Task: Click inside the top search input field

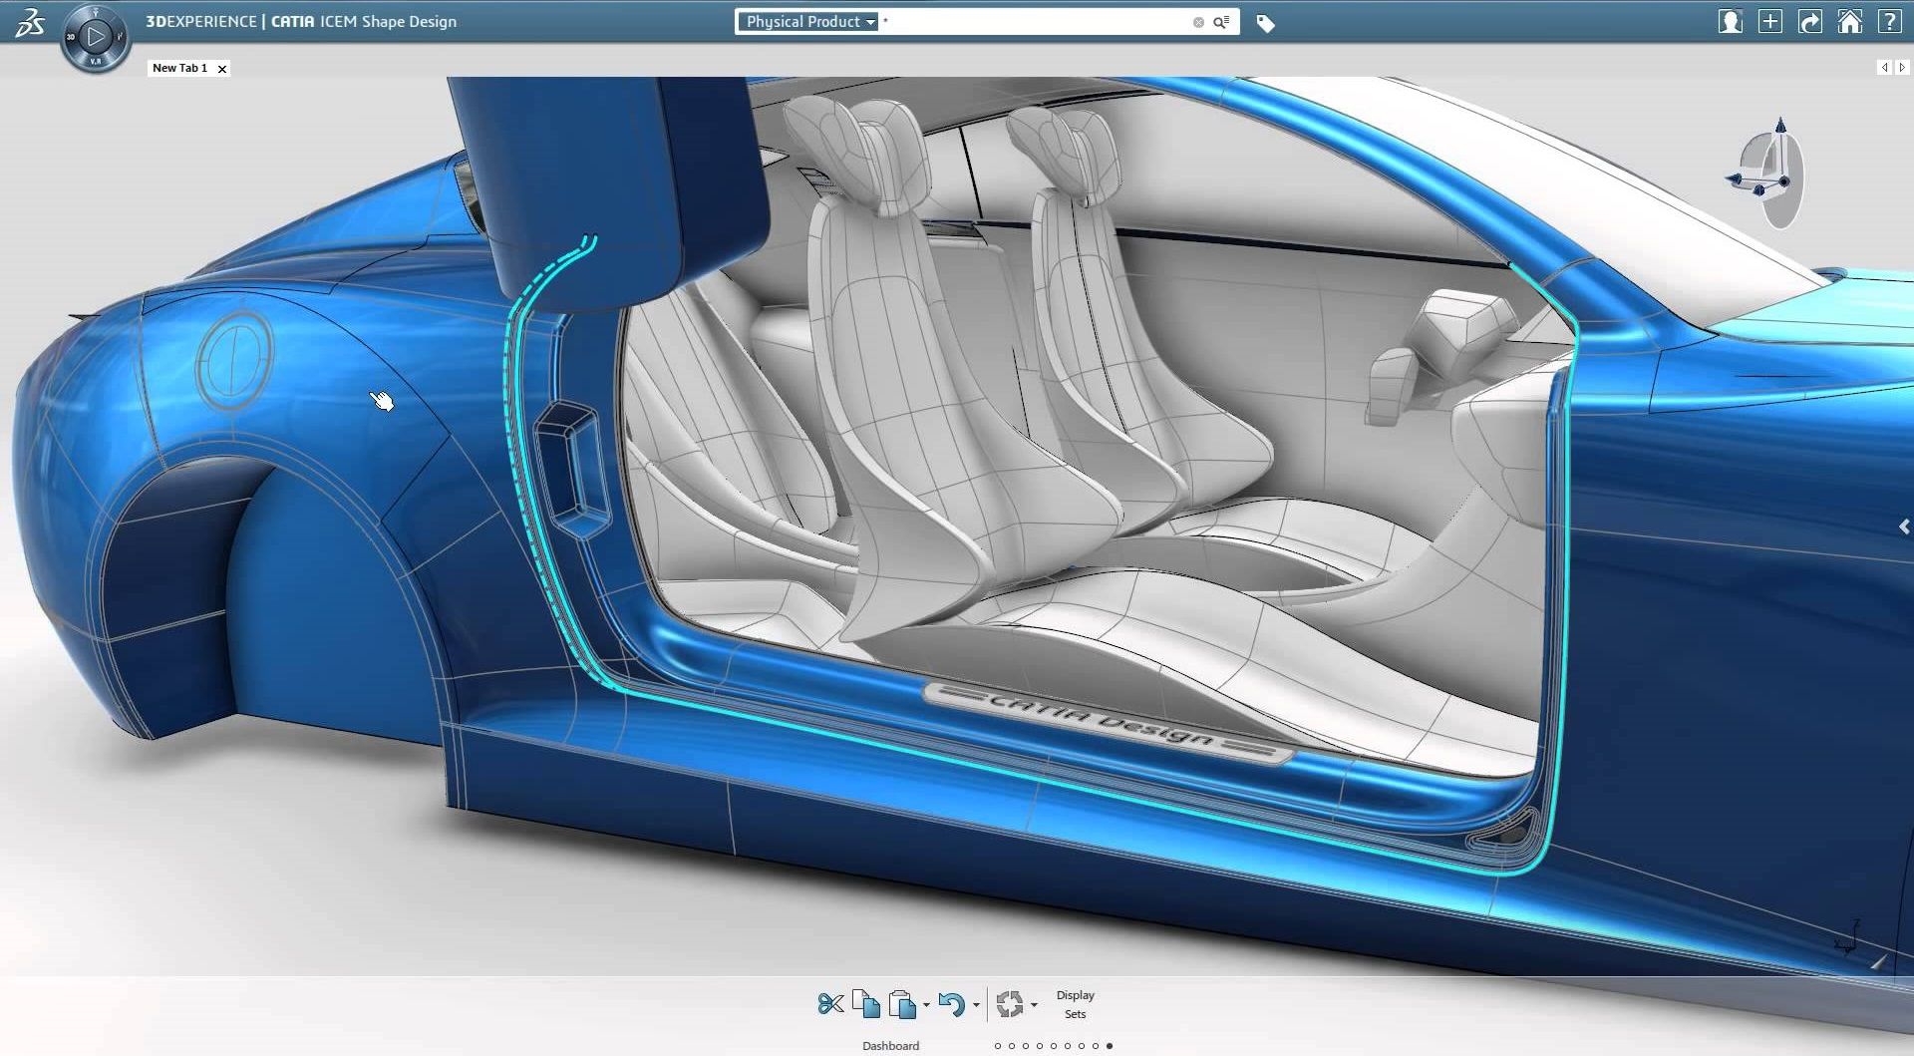Action: pos(1037,22)
